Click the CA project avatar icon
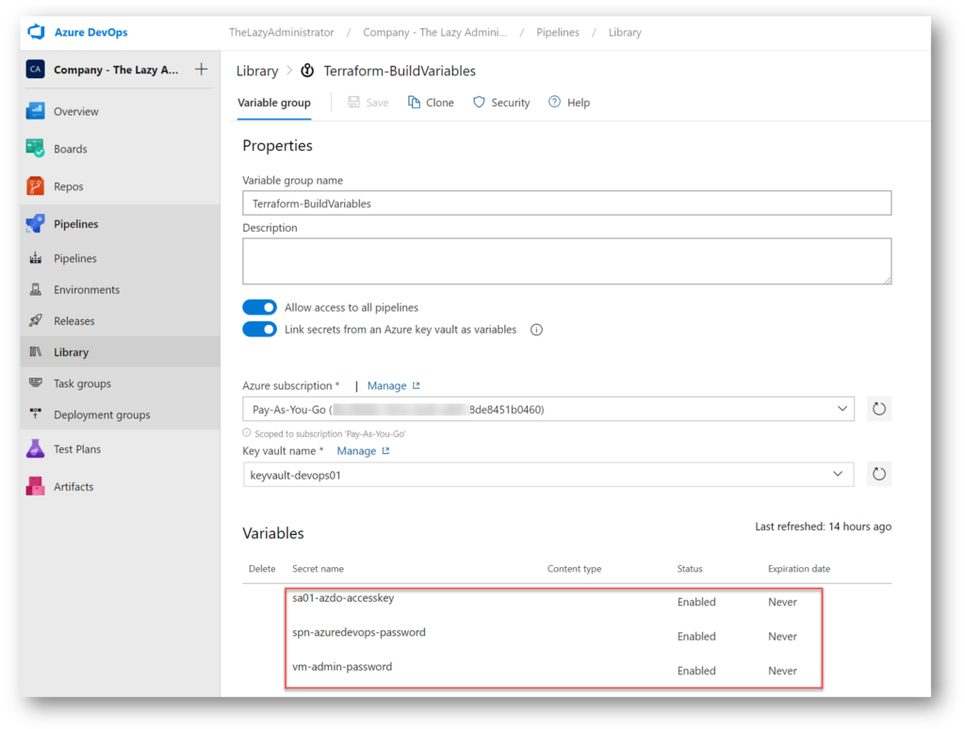The image size is (965, 729). (x=35, y=70)
